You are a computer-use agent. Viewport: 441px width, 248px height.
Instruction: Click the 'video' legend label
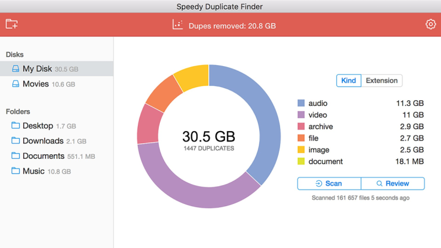(318, 115)
